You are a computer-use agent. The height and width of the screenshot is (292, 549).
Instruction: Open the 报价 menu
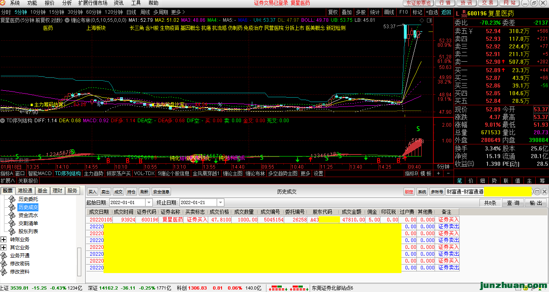tap(50, 3)
